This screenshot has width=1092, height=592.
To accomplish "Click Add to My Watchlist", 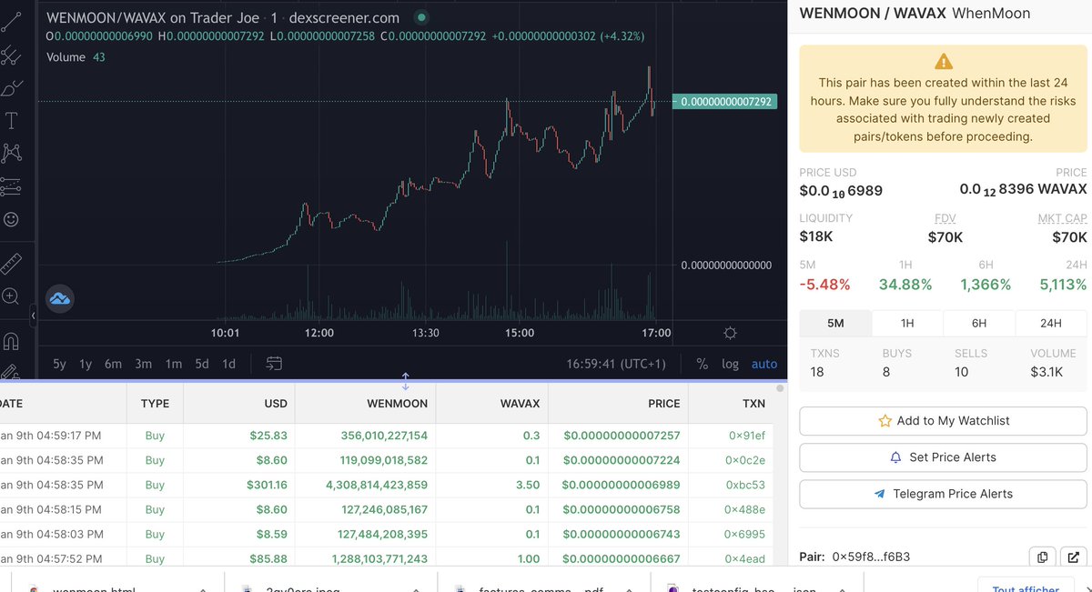I will point(943,421).
